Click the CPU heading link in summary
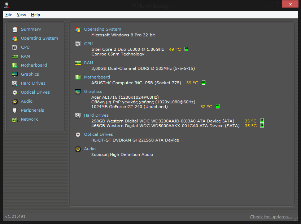Screen dimensions: 301x224 [88, 44]
